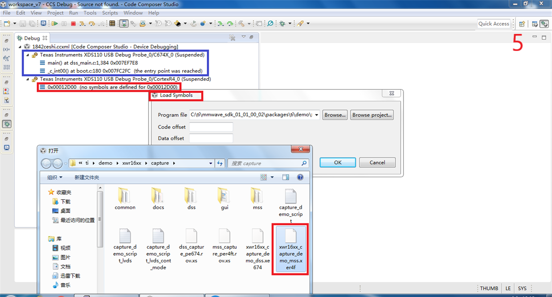Screen dimensions: 552x297
Task: Open the dss folder
Action: tap(192, 199)
